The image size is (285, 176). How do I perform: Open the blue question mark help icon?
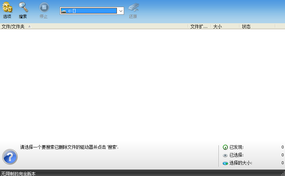tap(10, 157)
